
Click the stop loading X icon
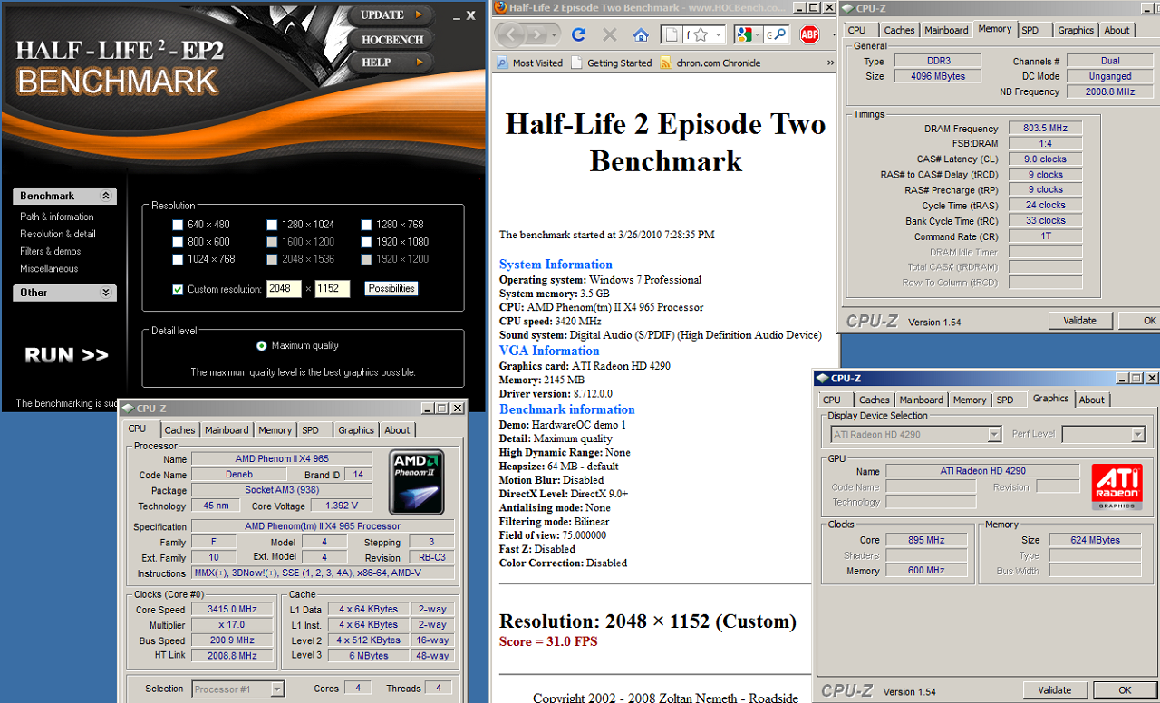610,35
